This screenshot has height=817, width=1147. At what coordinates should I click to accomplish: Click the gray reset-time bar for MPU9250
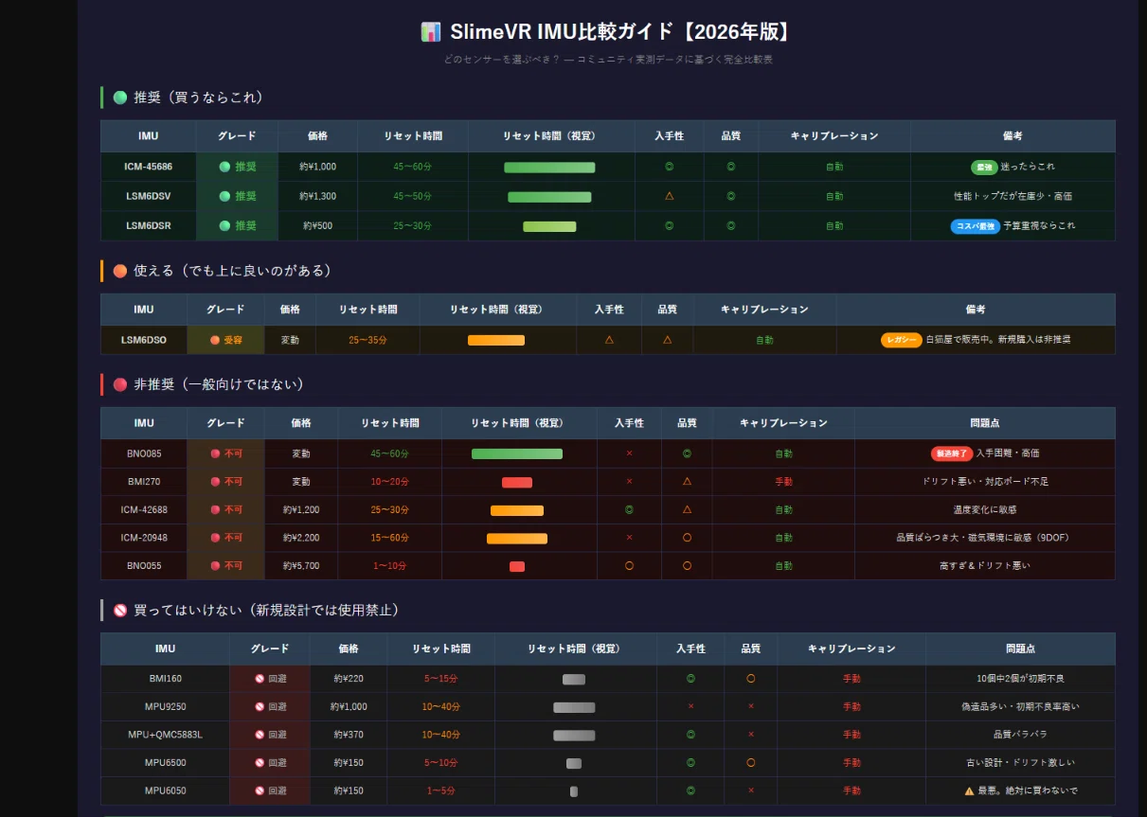pos(574,707)
